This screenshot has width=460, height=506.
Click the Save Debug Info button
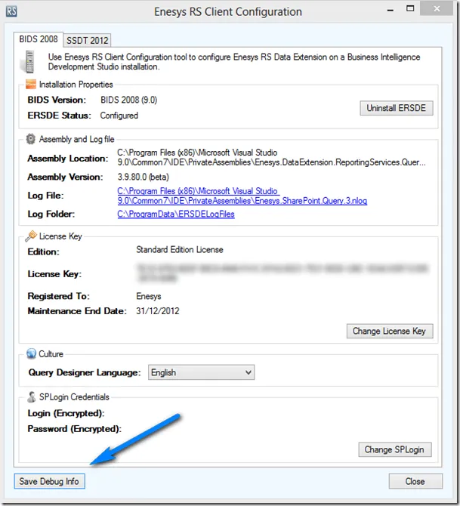[50, 481]
